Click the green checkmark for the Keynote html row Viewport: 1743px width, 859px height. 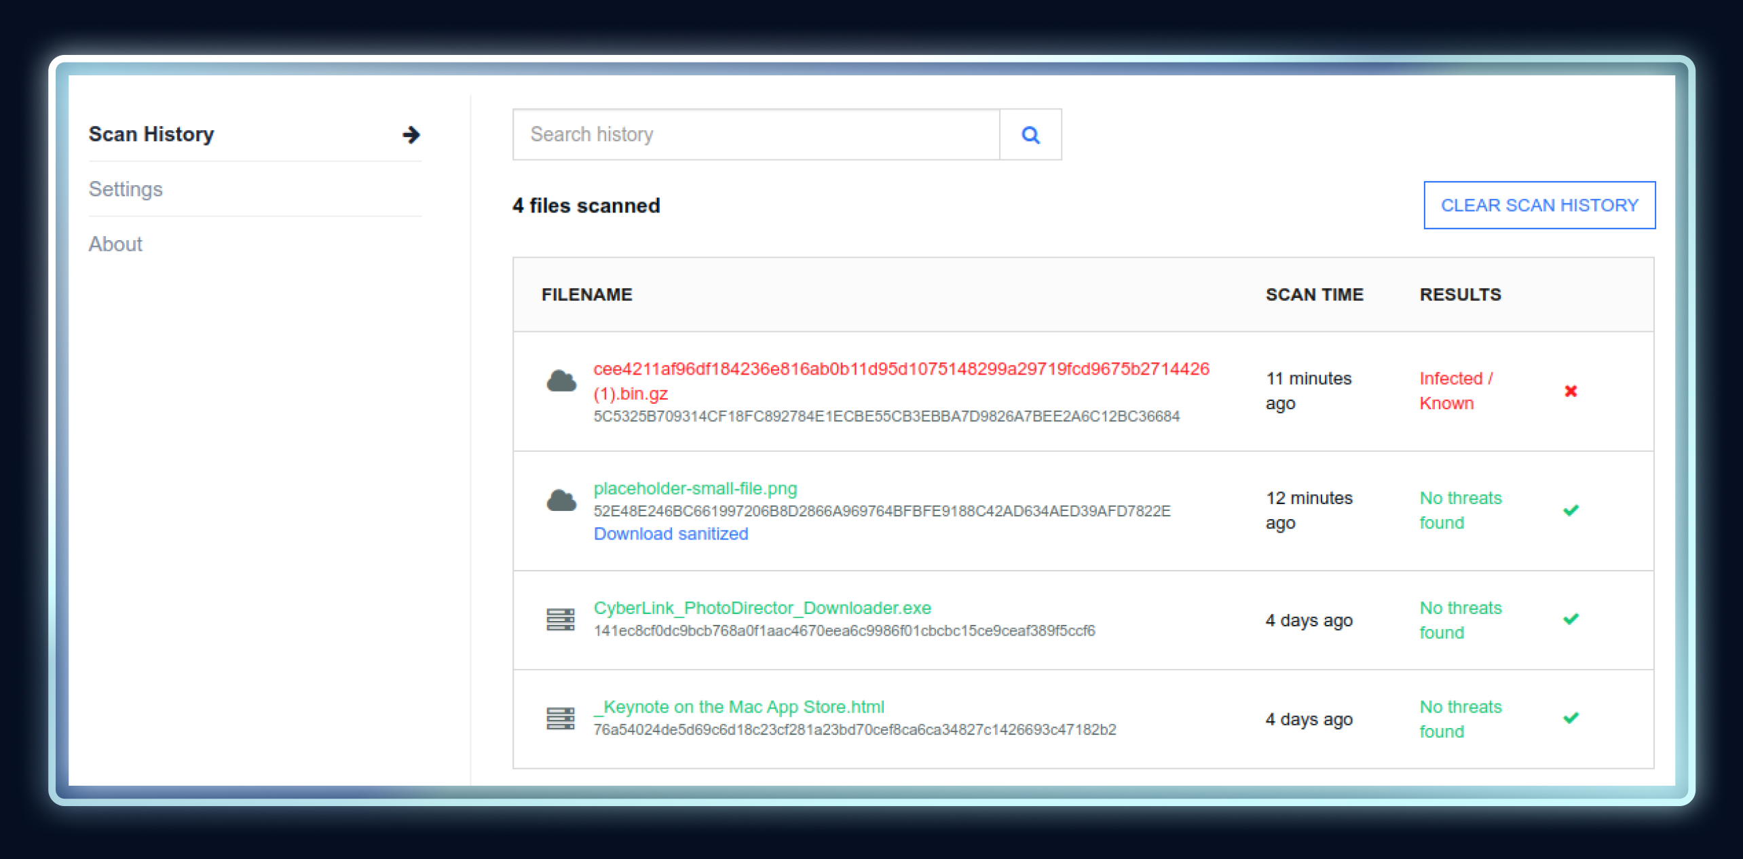[1570, 718]
